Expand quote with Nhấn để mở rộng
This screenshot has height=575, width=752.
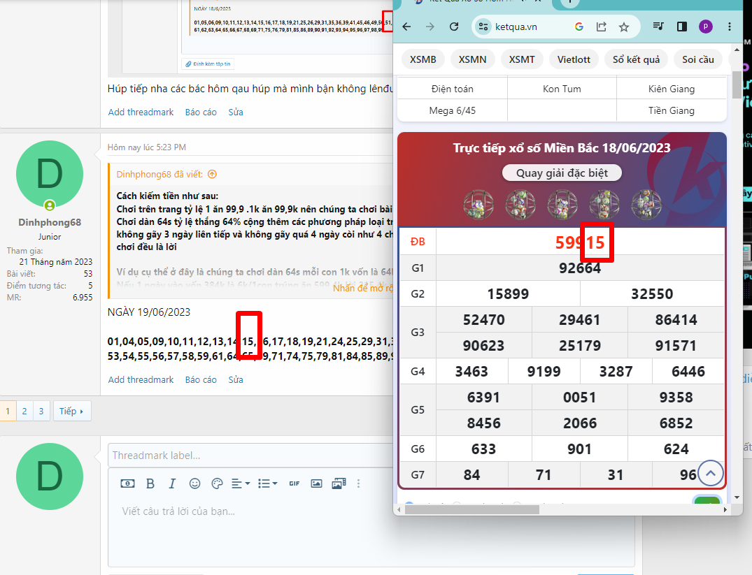pyautogui.click(x=363, y=288)
